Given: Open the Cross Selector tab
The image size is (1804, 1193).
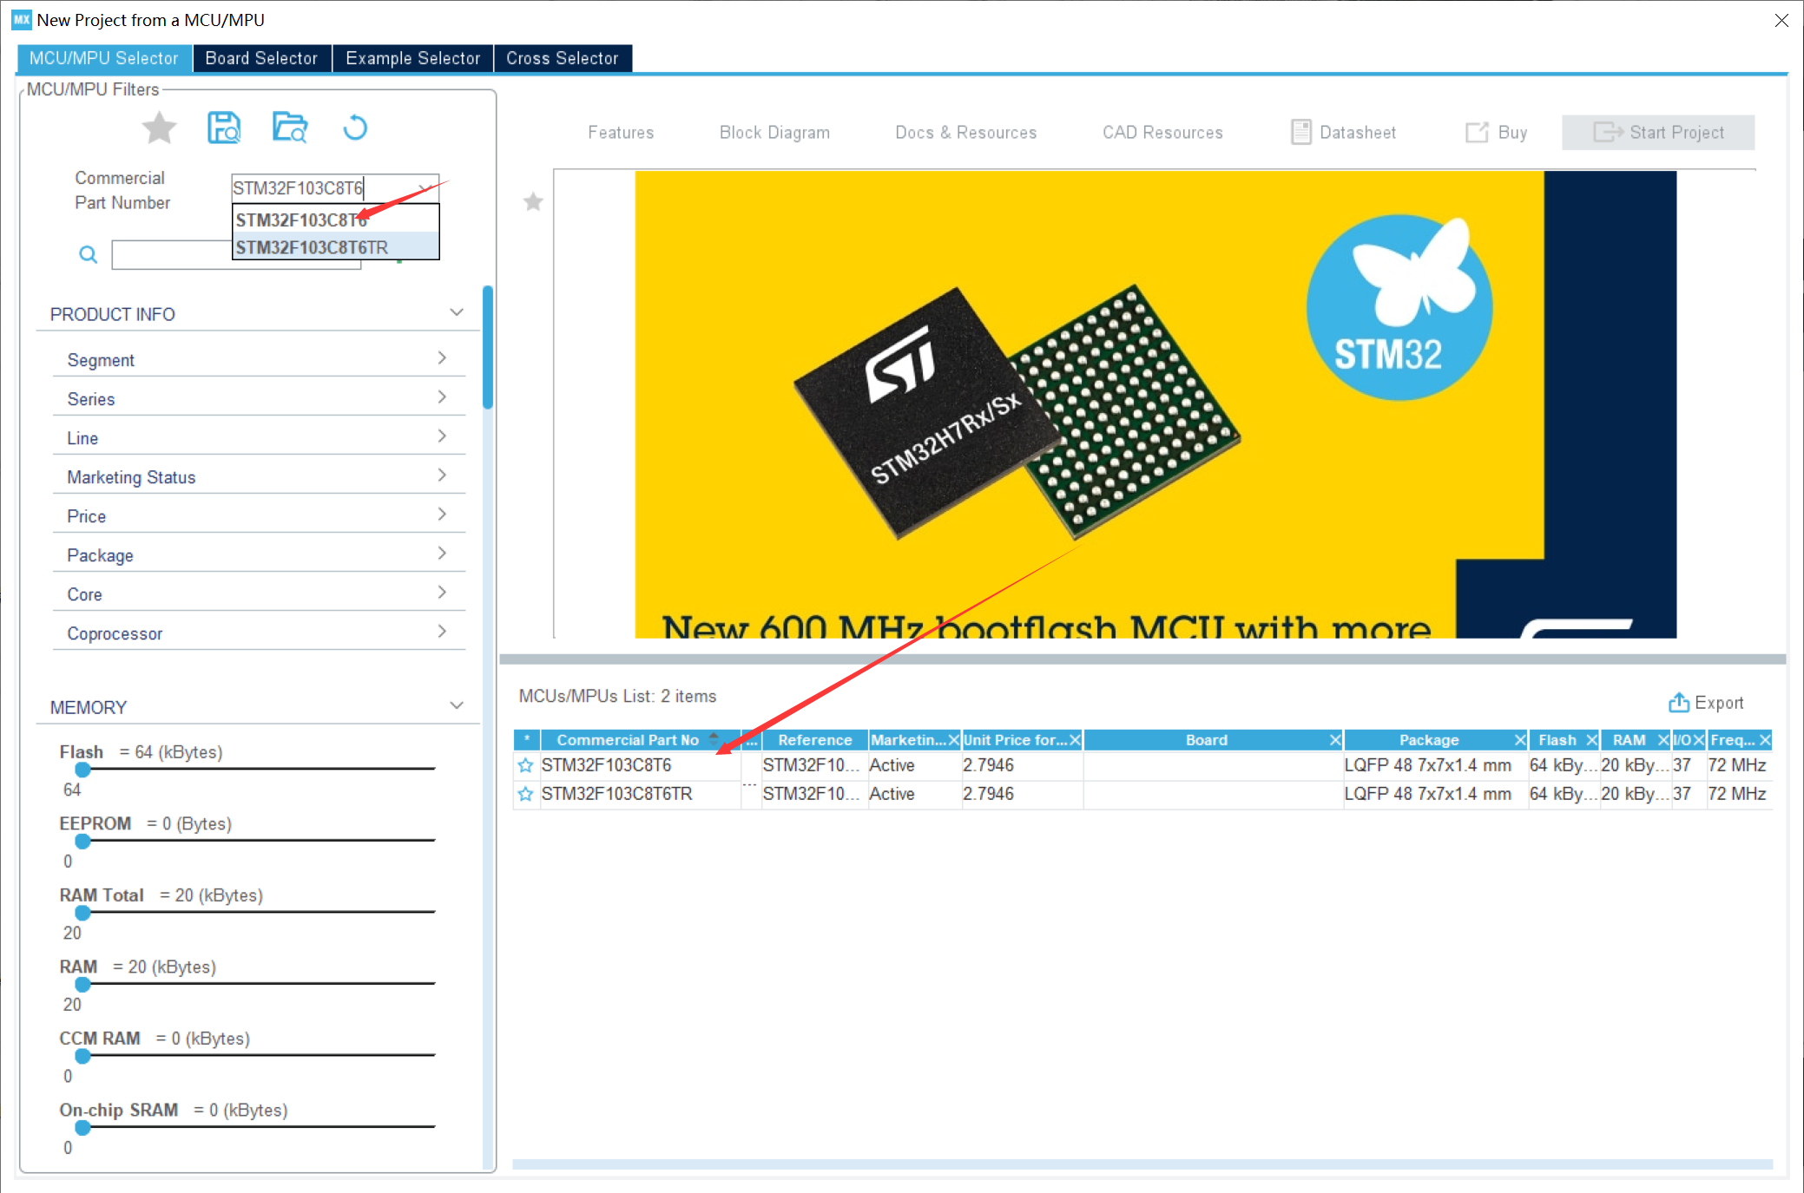Looking at the screenshot, I should 562,58.
